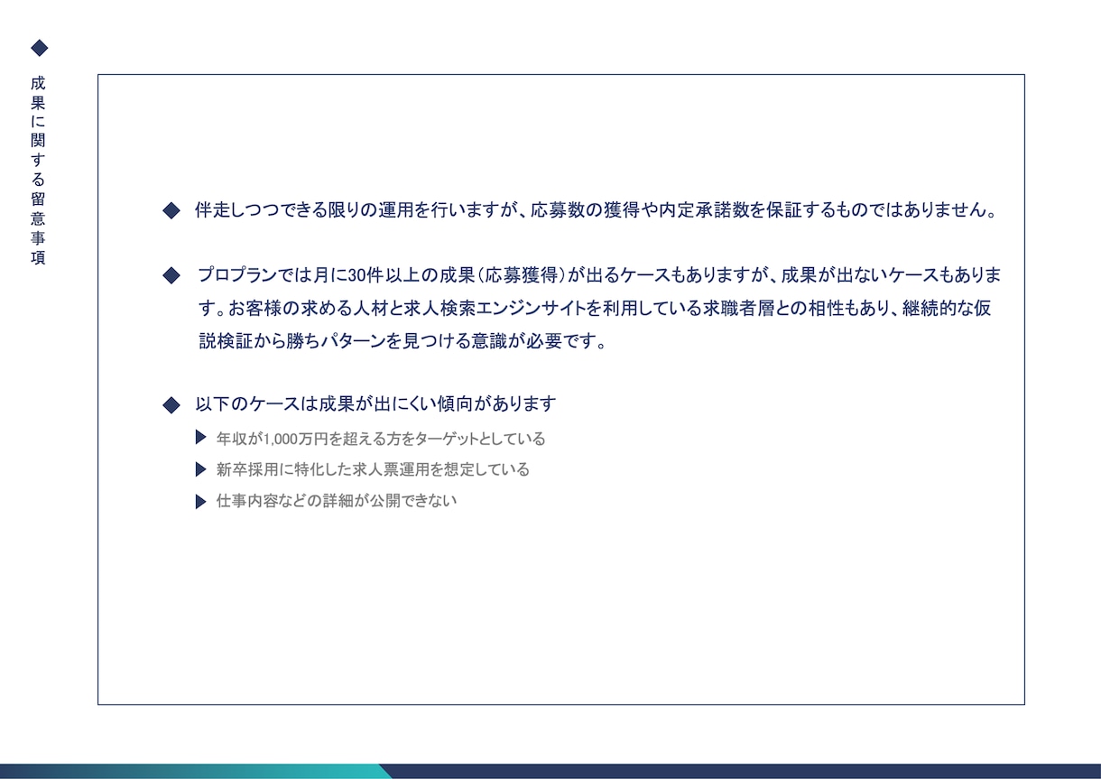Click the diamond bullet beside 以下のケースは成果が出にくい
Screen dimensions: 1101x779
171,405
